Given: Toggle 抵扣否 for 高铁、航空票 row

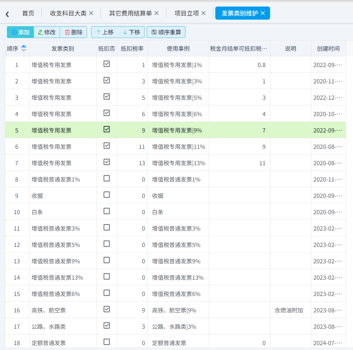Looking at the screenshot, I should (x=107, y=309).
